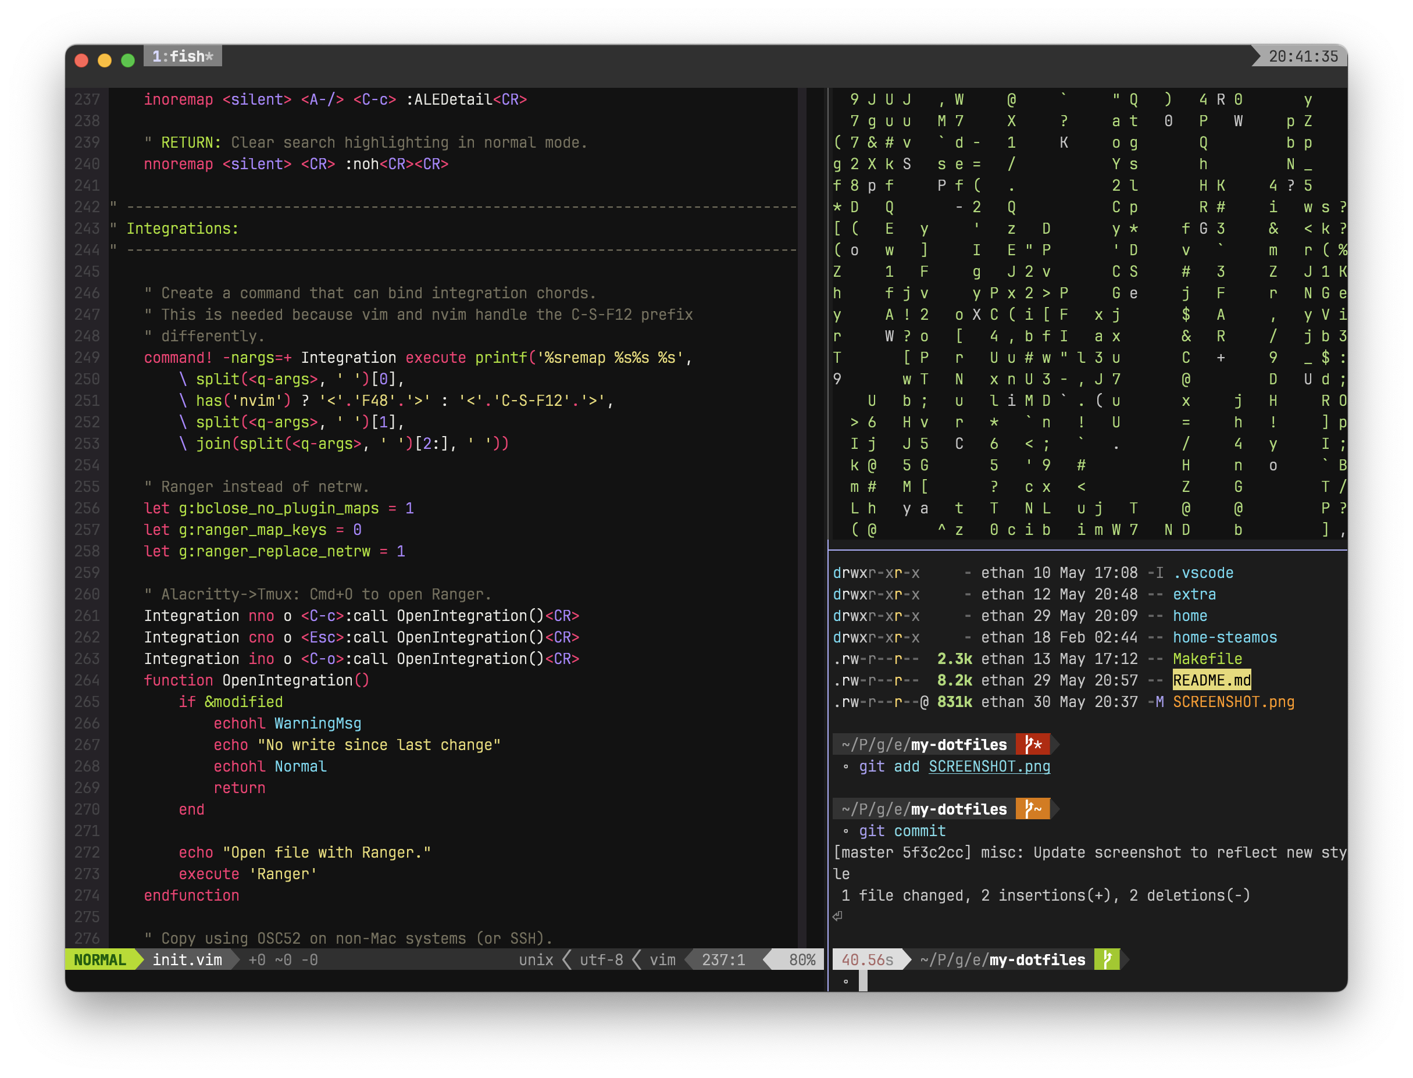The width and height of the screenshot is (1413, 1078).
Task: Click the 237:1 cursor position segment
Action: pos(723,960)
